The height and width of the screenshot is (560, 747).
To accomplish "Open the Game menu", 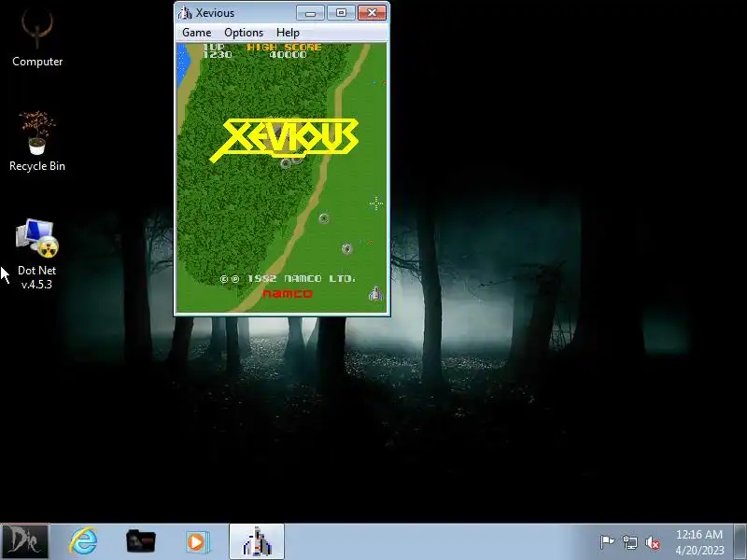I will 196,33.
